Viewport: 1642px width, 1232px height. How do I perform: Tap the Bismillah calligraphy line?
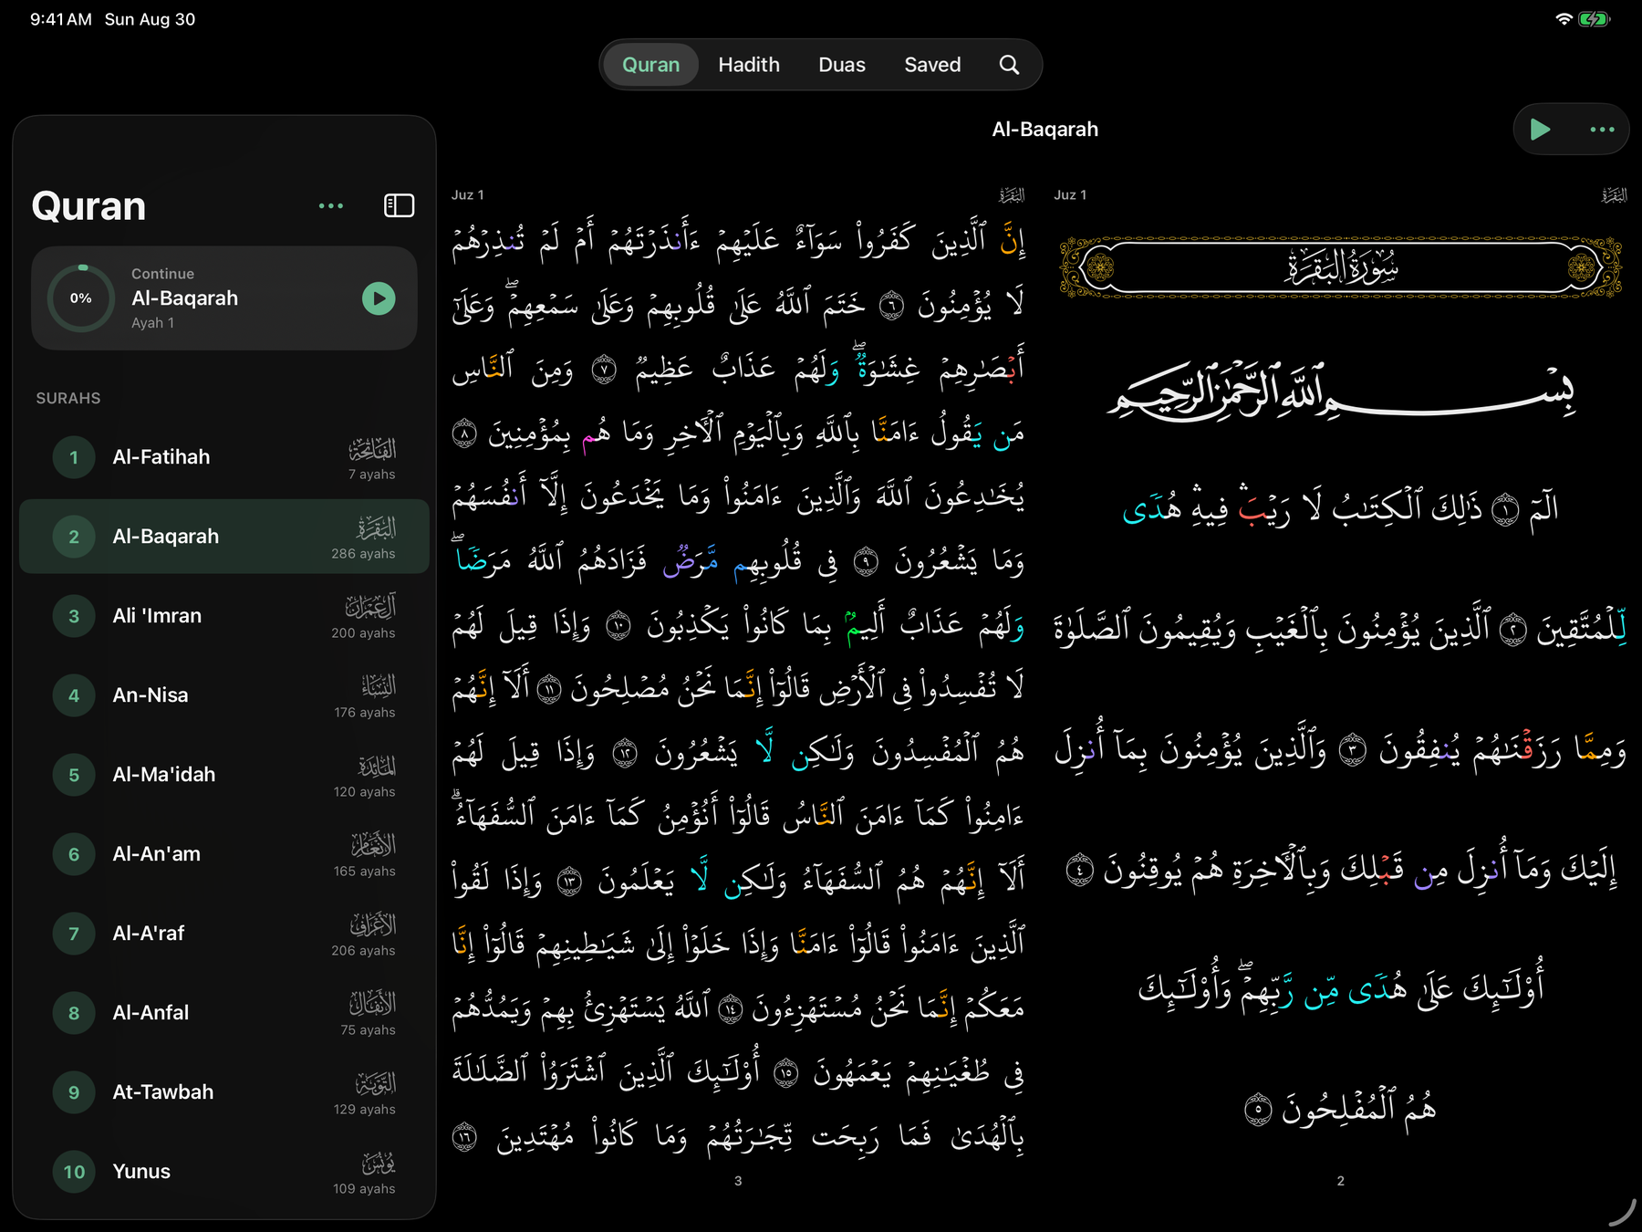(1341, 392)
